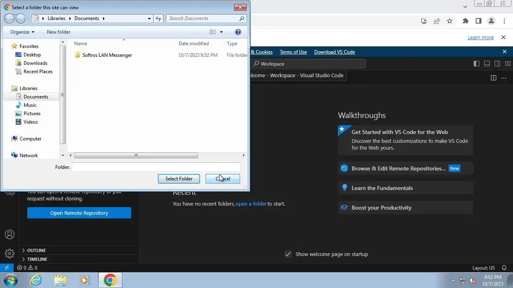Toggle Show welcome page on startup checkbox
This screenshot has width=513, height=288.
pos(288,254)
